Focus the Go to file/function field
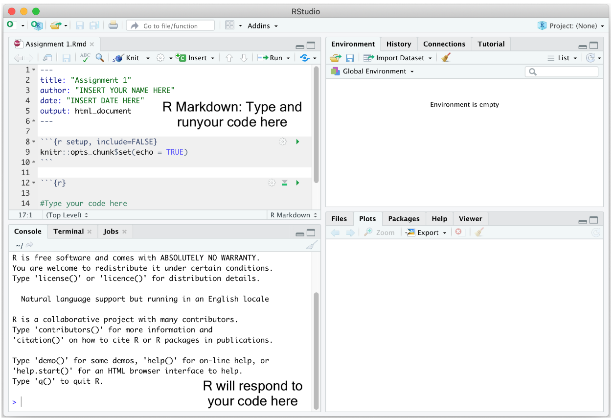Screen dimensions: 614x420 (x=170, y=25)
